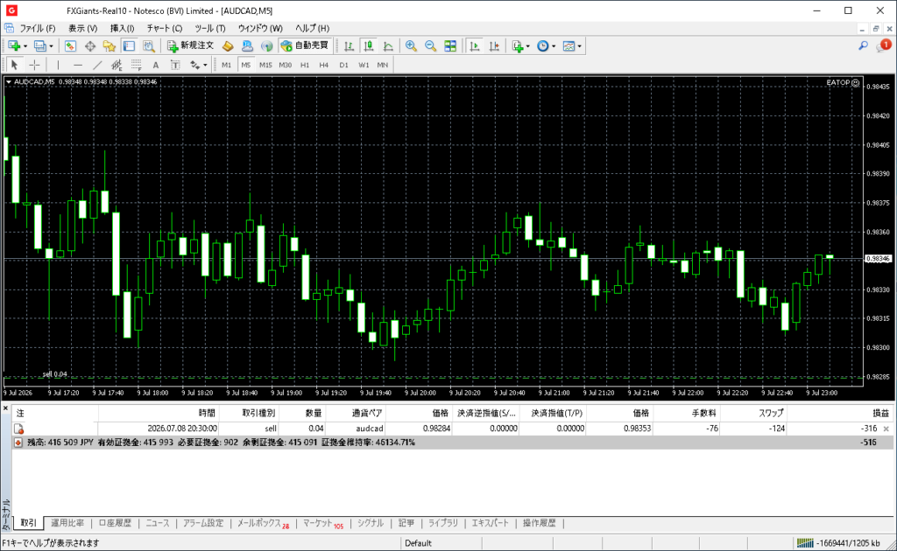Open the new chart dropdown arrow
This screenshot has height=551, width=897.
click(25, 46)
